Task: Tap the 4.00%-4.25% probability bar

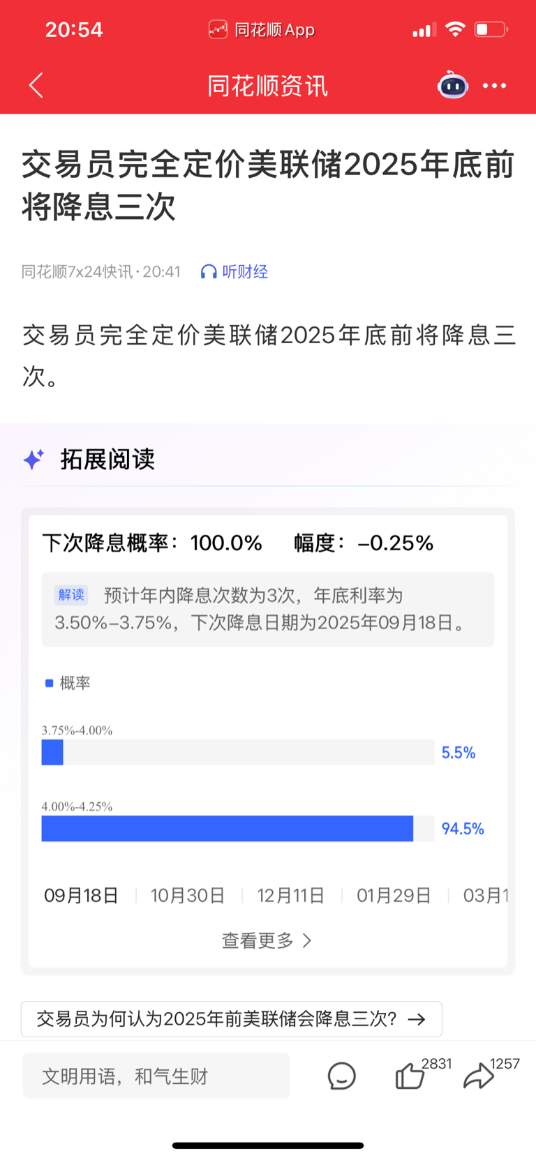Action: pyautogui.click(x=238, y=829)
